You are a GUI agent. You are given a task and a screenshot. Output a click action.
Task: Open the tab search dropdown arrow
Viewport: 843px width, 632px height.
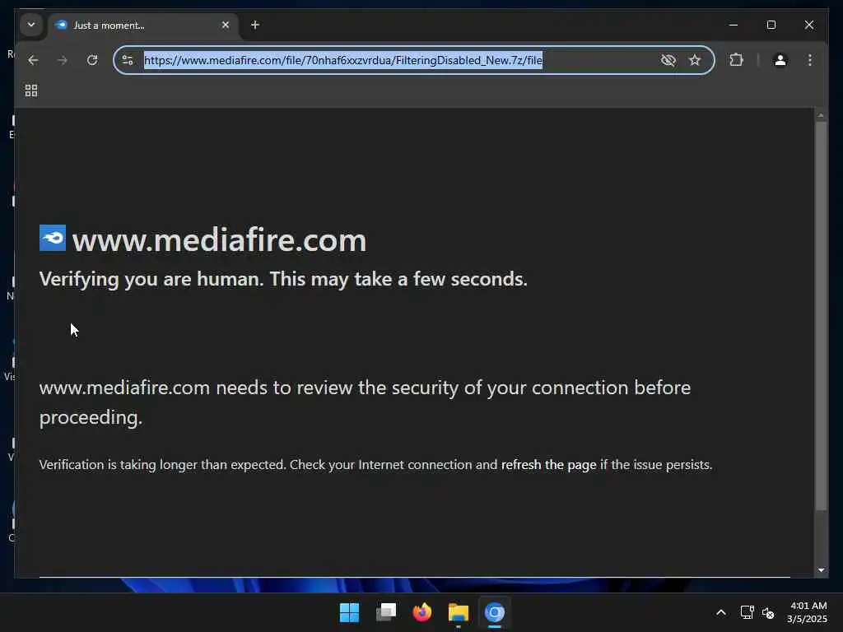[x=31, y=25]
